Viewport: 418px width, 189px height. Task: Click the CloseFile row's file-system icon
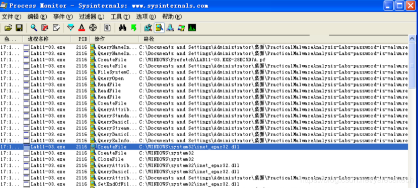[x=93, y=159]
